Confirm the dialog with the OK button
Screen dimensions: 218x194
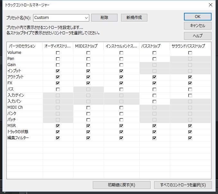[x=197, y=16]
